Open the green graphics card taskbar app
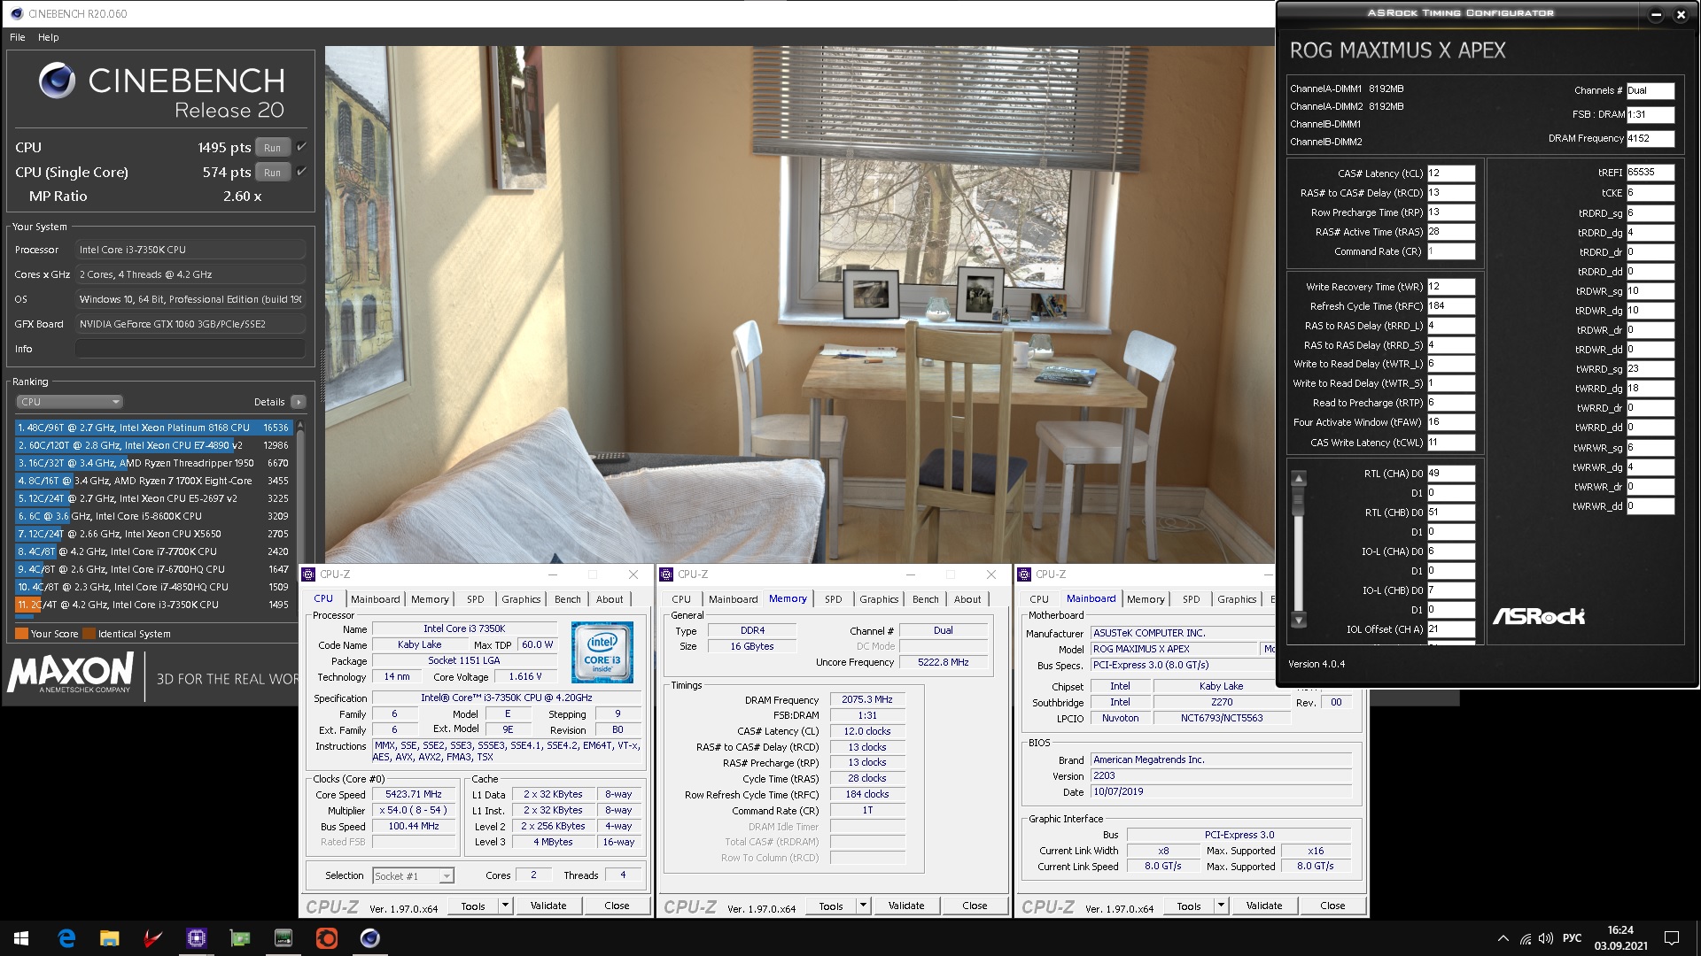This screenshot has height=956, width=1701. (x=239, y=938)
